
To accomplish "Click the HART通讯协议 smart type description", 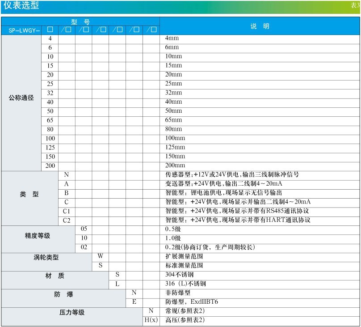I will (x=238, y=220).
